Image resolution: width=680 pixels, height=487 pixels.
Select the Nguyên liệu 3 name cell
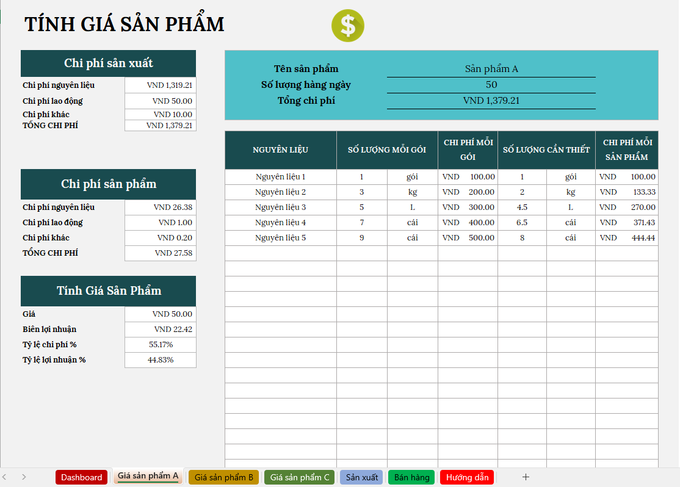coord(280,207)
